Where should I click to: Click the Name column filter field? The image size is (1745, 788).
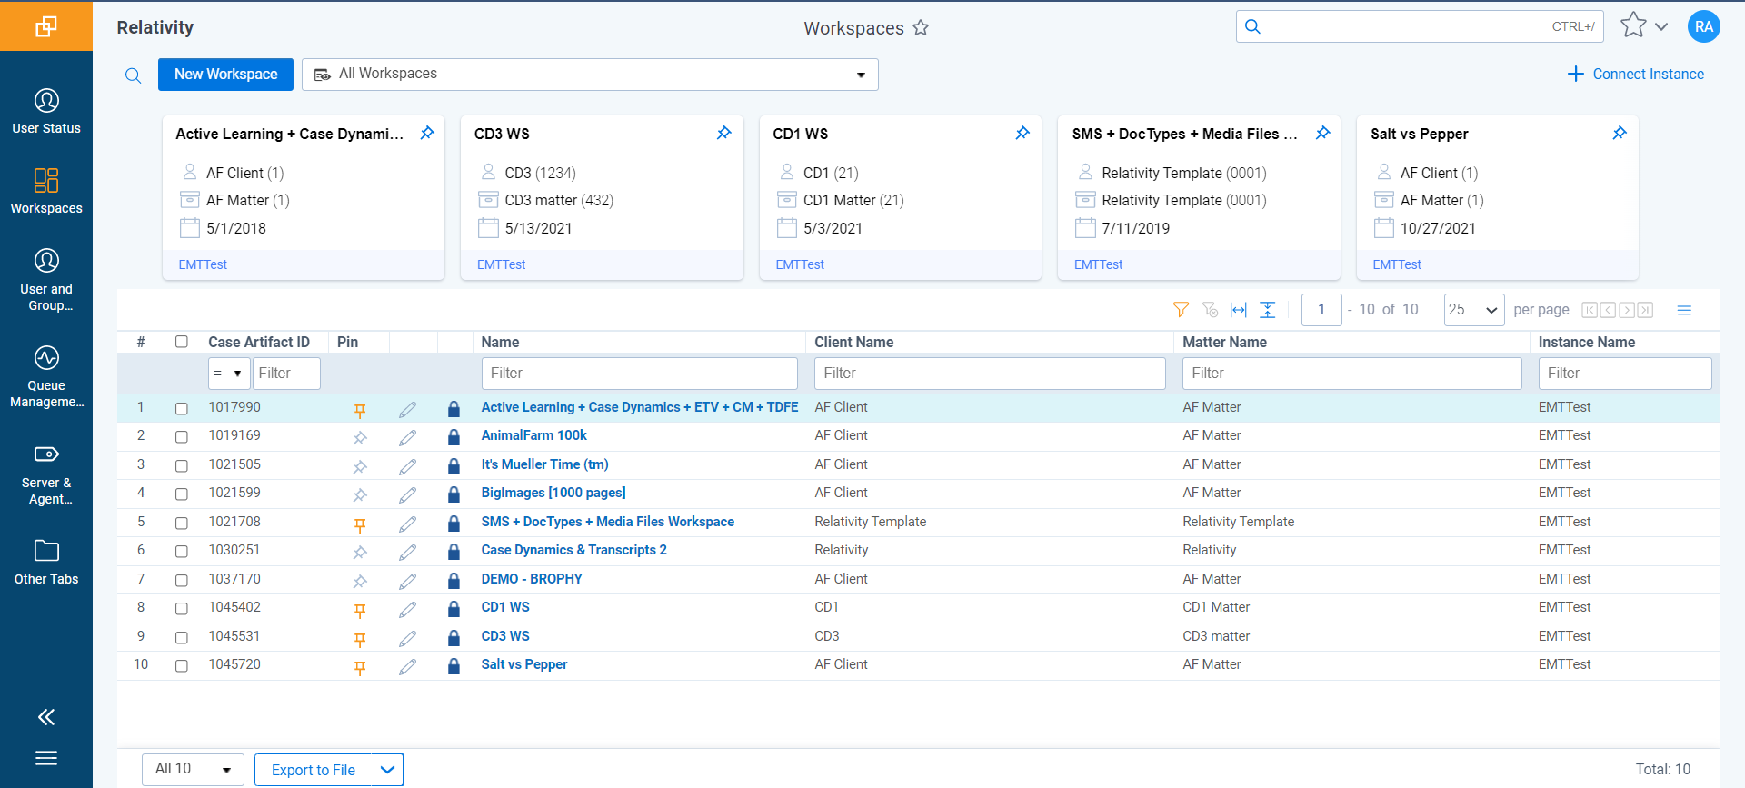click(639, 374)
